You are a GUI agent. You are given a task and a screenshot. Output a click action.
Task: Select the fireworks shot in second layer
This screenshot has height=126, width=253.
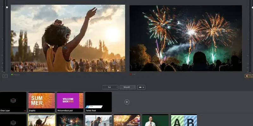click(x=70, y=120)
